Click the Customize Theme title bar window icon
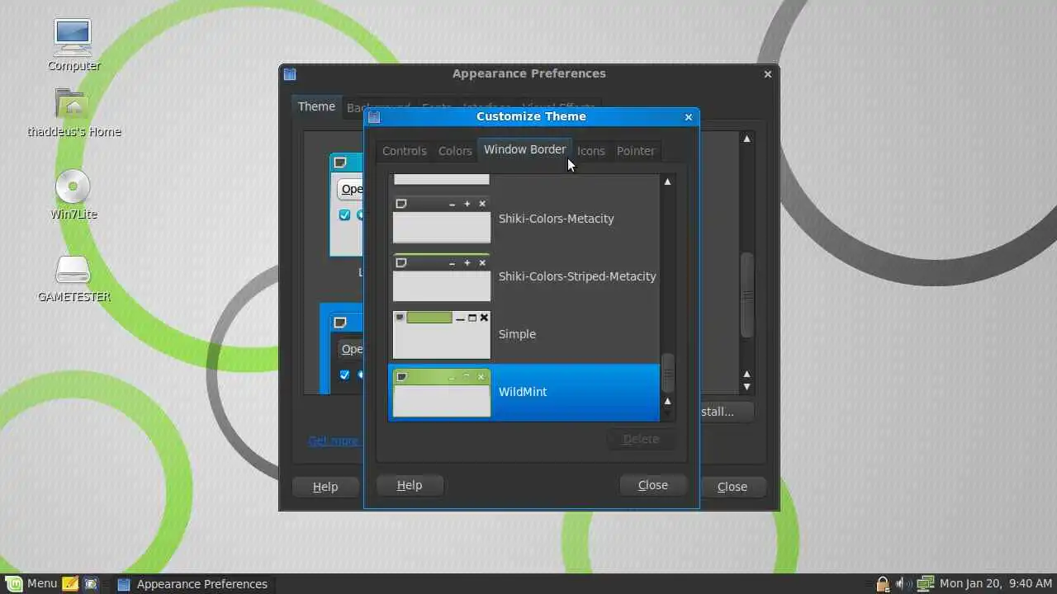 (x=374, y=117)
